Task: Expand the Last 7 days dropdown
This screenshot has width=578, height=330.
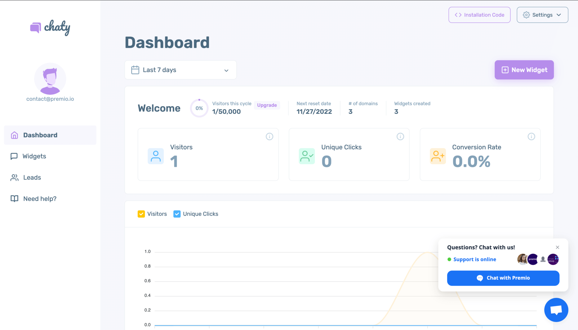Action: click(x=226, y=70)
